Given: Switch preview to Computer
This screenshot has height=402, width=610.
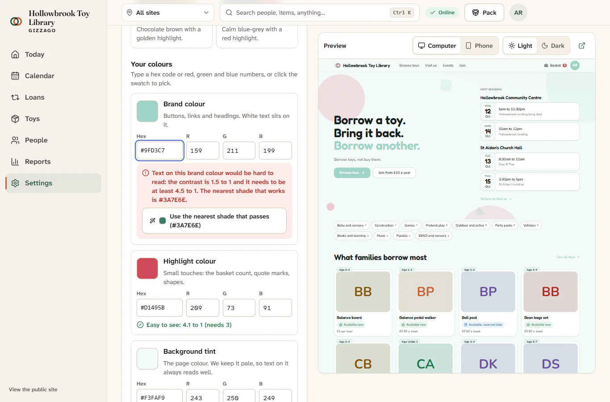Looking at the screenshot, I should pos(437,46).
